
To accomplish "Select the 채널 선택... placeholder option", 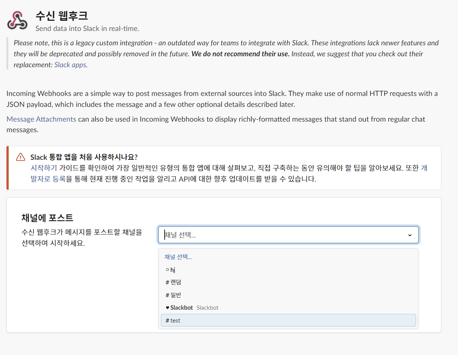I will (288, 257).
